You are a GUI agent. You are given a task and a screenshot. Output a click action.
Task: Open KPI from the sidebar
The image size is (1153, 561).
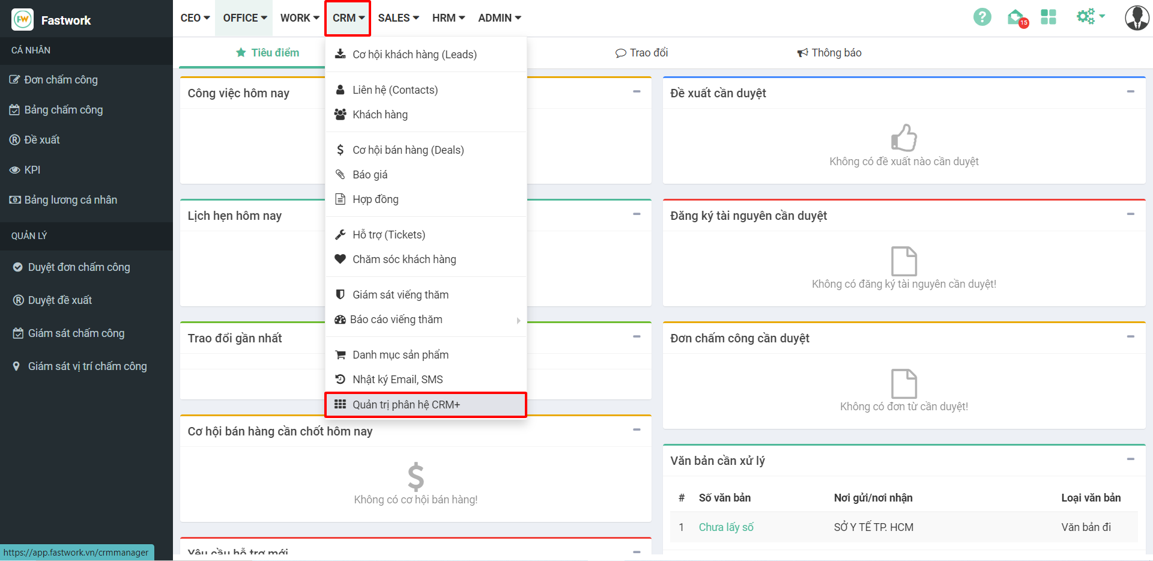click(32, 170)
